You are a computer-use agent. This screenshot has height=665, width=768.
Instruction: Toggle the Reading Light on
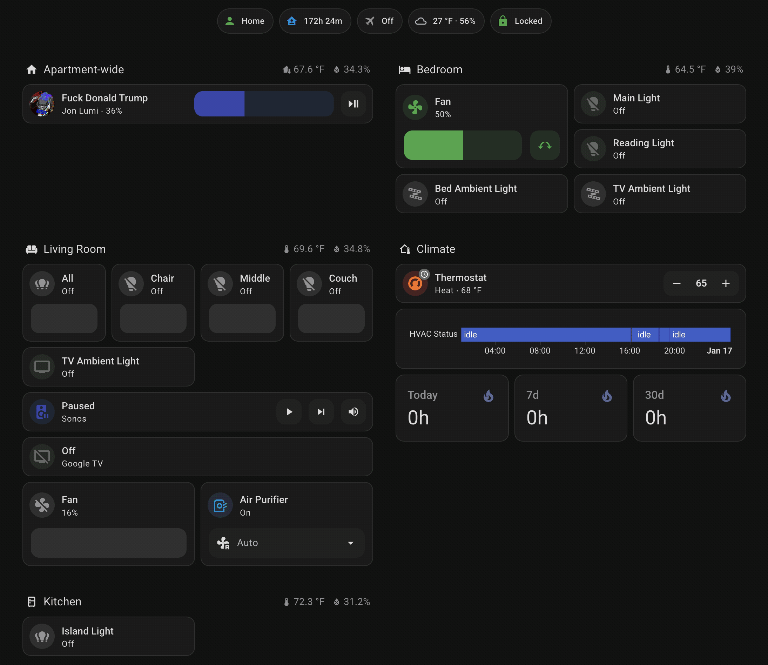(659, 149)
